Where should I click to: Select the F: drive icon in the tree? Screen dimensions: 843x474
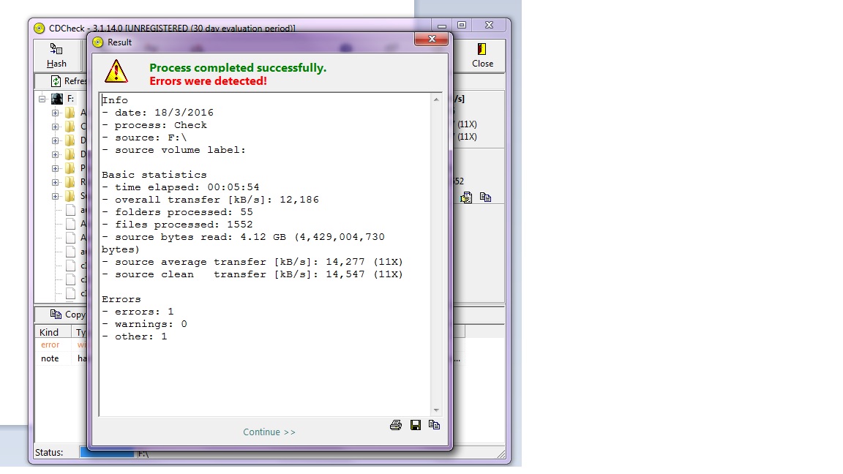[57, 99]
